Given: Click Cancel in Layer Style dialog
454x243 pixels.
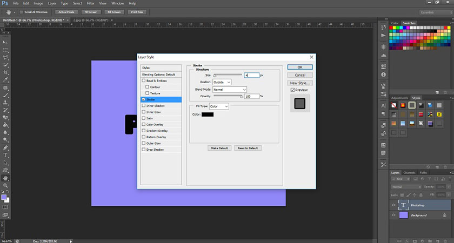Looking at the screenshot, I should [300, 75].
